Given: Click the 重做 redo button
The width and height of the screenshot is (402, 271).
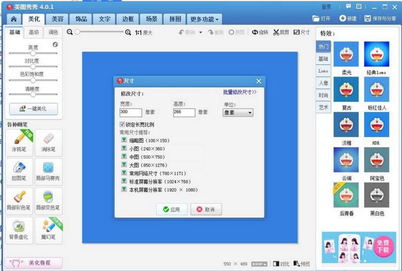Looking at the screenshot, I should (x=216, y=32).
